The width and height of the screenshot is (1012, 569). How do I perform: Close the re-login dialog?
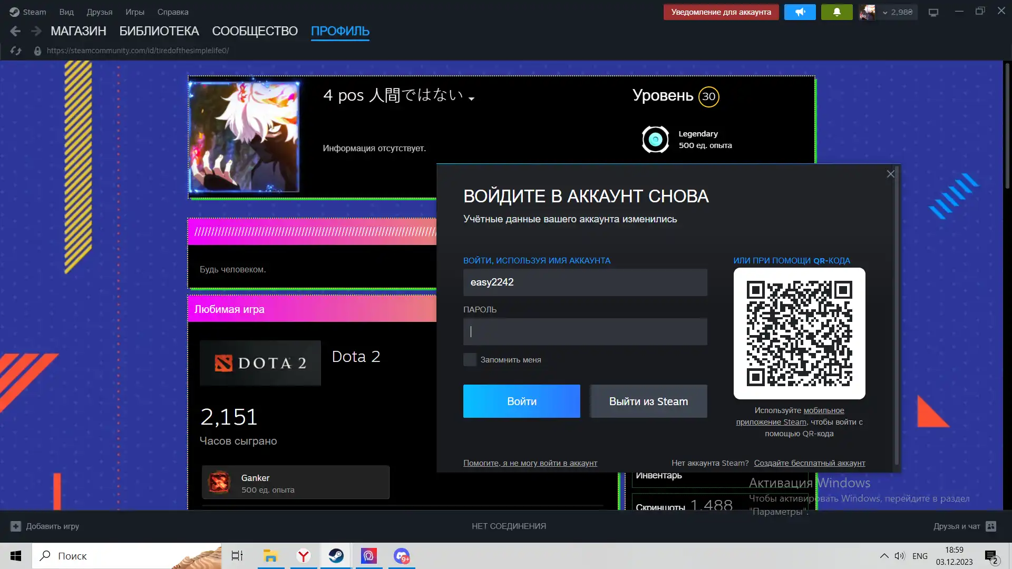point(890,174)
